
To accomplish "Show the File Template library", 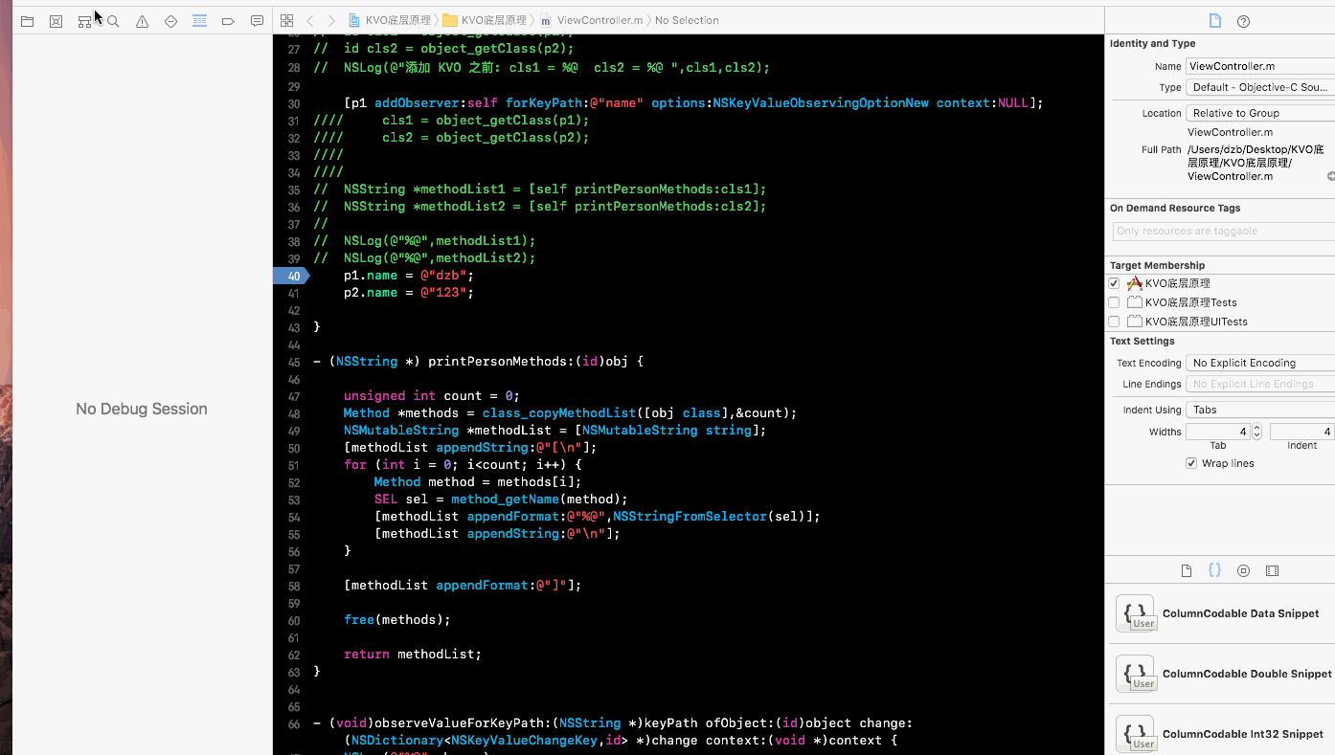I will pos(1187,571).
